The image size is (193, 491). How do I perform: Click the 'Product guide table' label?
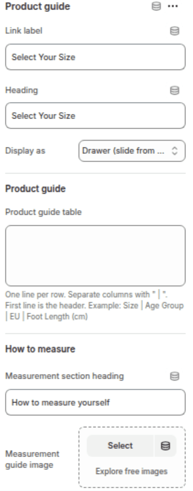43,212
